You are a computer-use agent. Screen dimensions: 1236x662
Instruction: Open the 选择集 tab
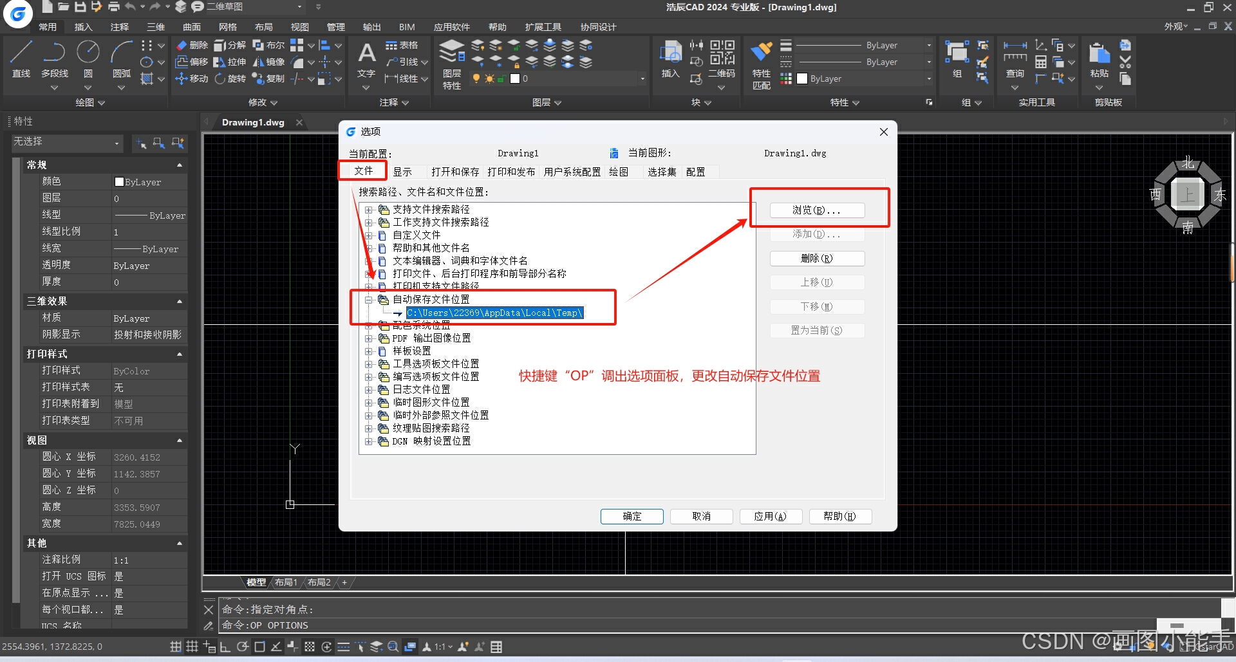662,172
